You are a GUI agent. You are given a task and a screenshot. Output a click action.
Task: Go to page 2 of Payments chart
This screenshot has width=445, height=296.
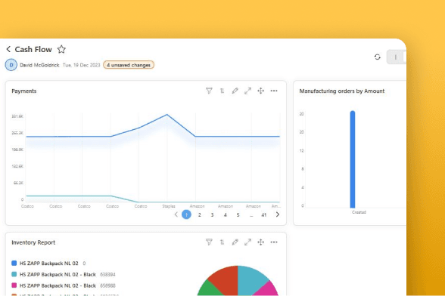click(x=200, y=214)
